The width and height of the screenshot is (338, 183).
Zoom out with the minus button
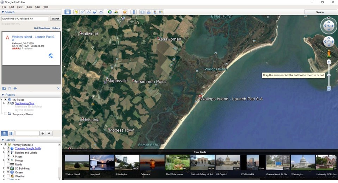(x=329, y=89)
